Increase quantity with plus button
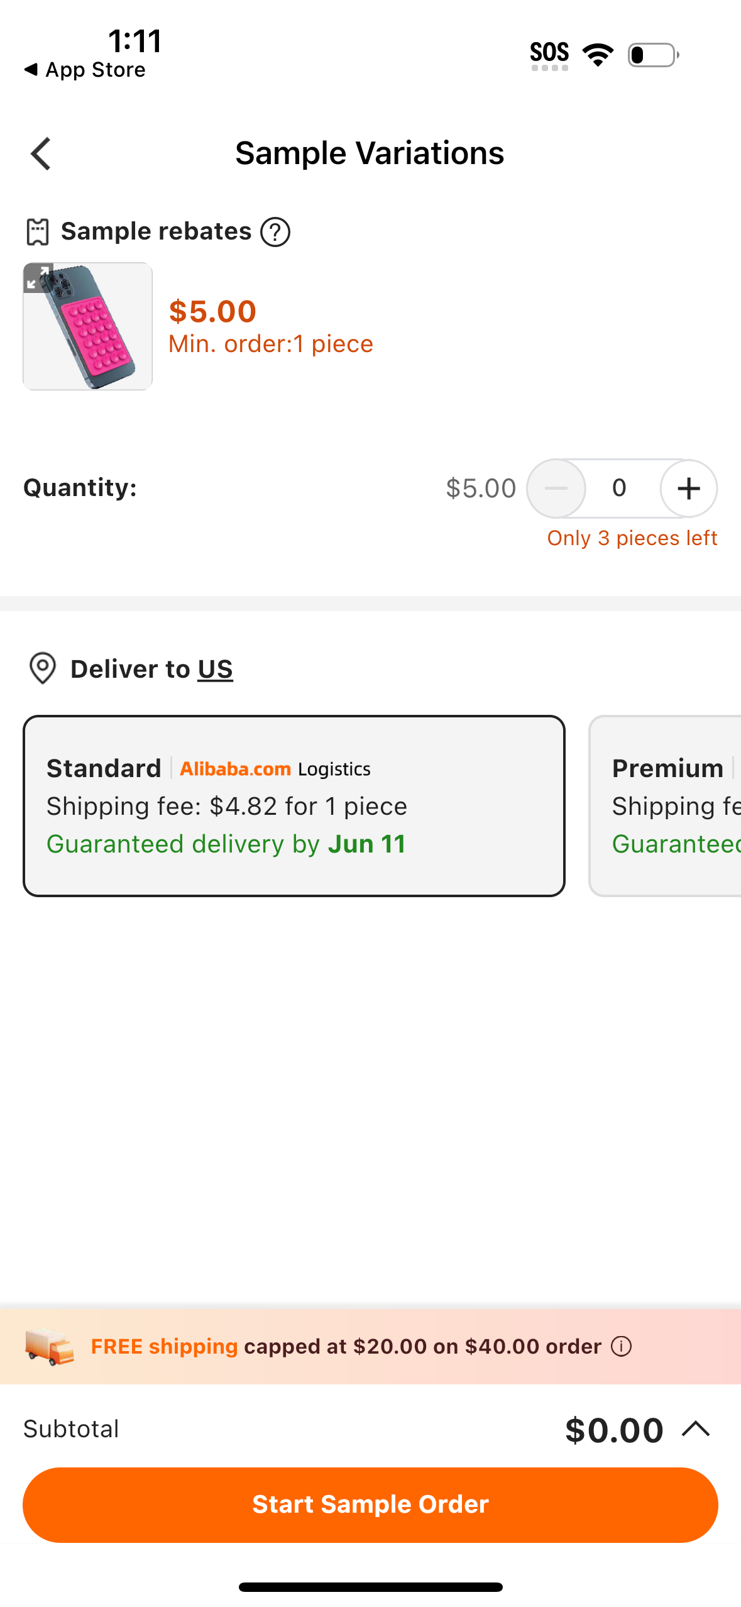This screenshot has width=741, height=1607. [688, 488]
